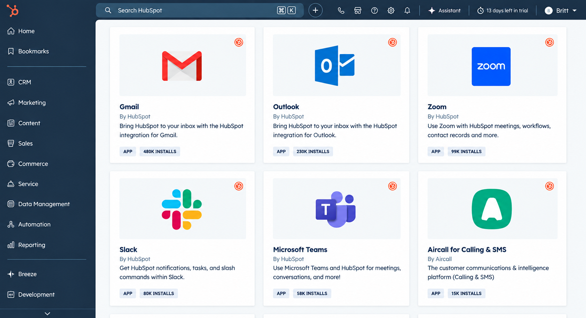Viewport: 586px width, 318px height.
Task: Open the Marketplace storefront icon
Action: click(358, 11)
